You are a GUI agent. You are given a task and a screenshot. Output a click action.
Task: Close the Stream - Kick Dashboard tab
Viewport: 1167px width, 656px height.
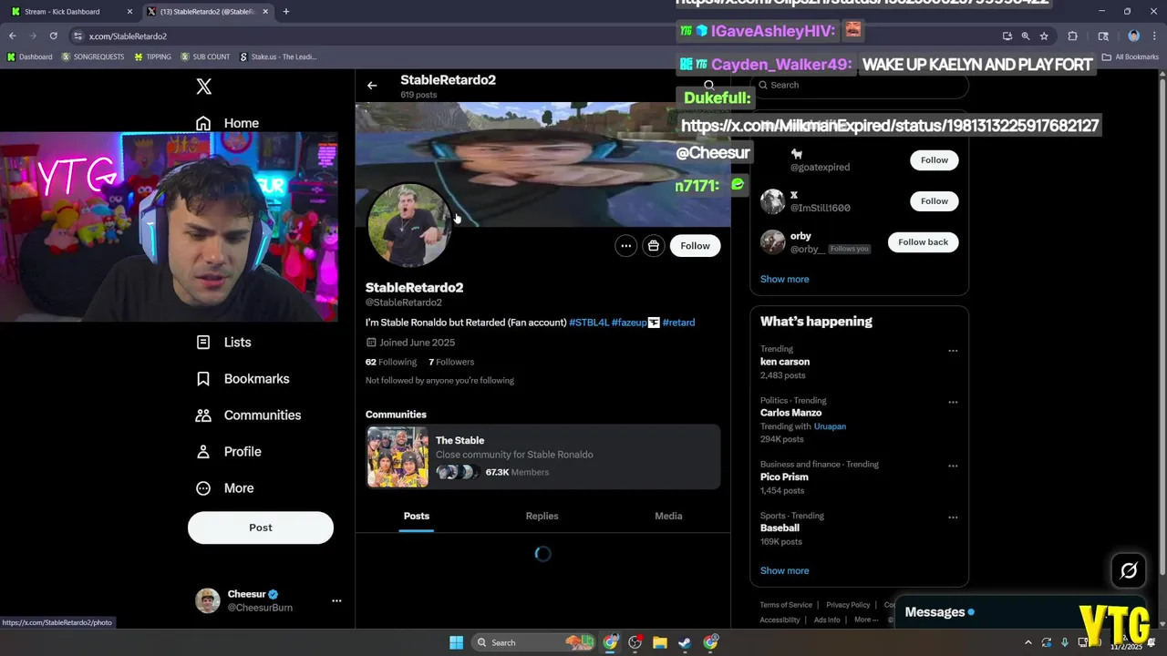129,12
